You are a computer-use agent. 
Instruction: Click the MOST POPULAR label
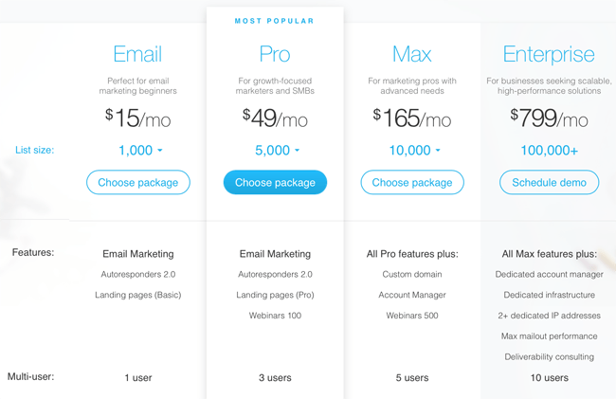pos(275,21)
